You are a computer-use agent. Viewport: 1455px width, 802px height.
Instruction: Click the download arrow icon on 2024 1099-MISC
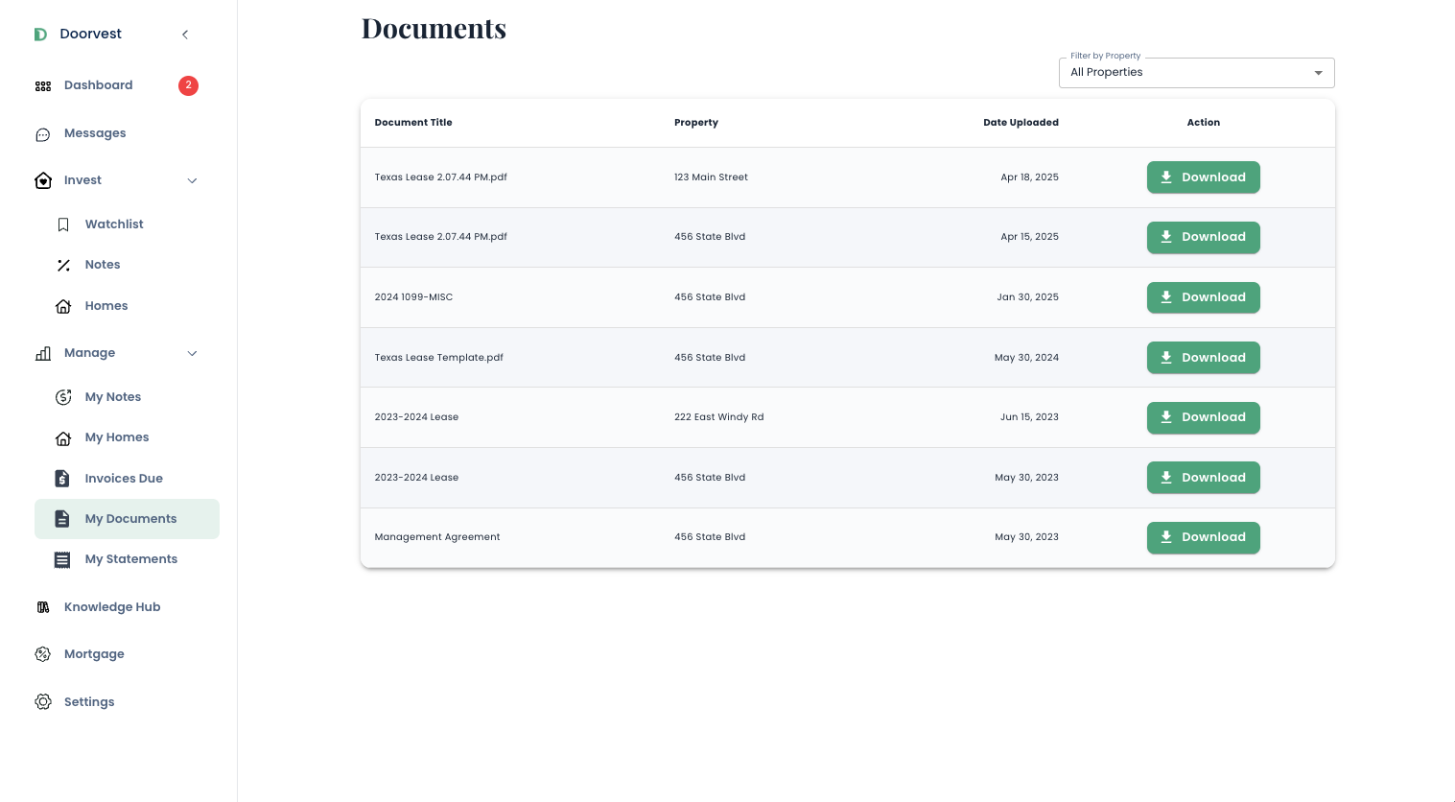[x=1166, y=297]
